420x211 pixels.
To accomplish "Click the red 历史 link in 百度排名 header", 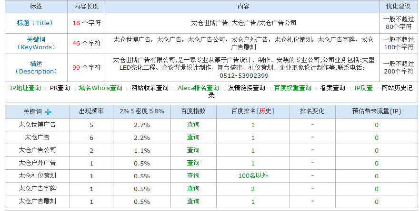I will click(x=265, y=111).
